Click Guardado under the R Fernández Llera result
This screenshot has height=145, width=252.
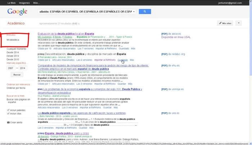[123, 60]
